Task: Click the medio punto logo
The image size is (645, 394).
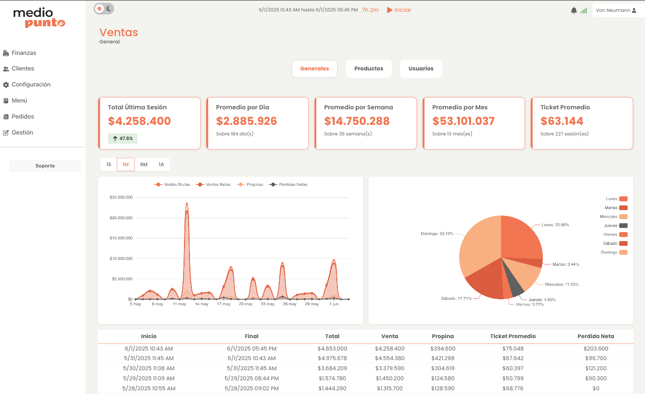Action: point(39,18)
